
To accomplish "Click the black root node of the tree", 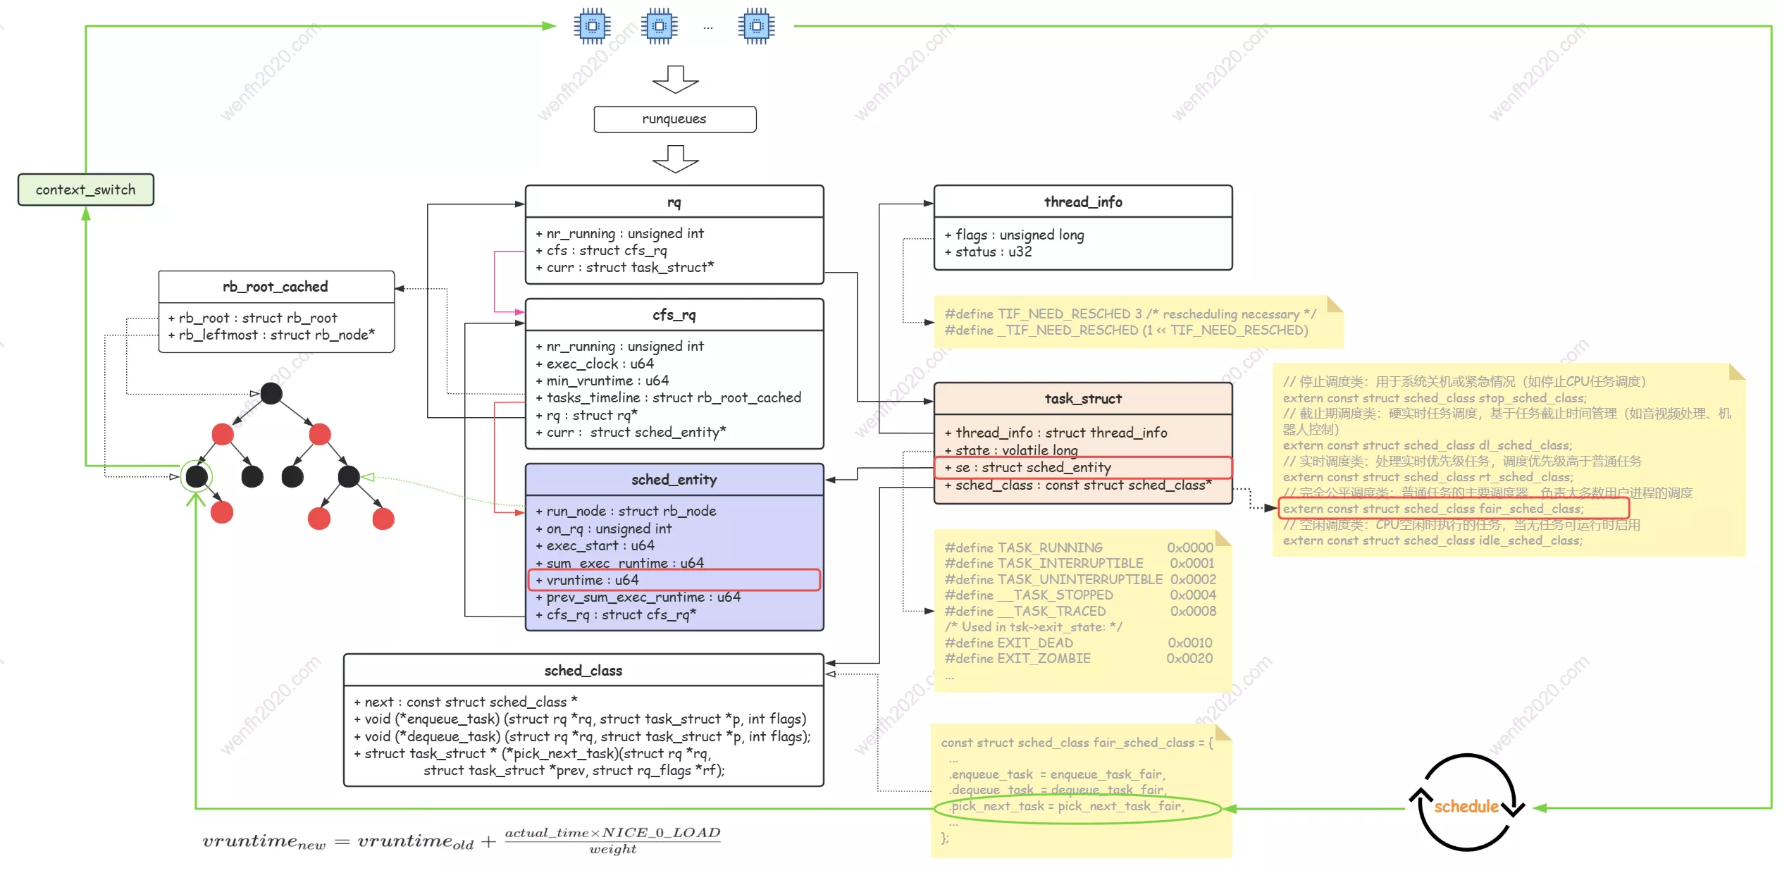I will pos(271,393).
